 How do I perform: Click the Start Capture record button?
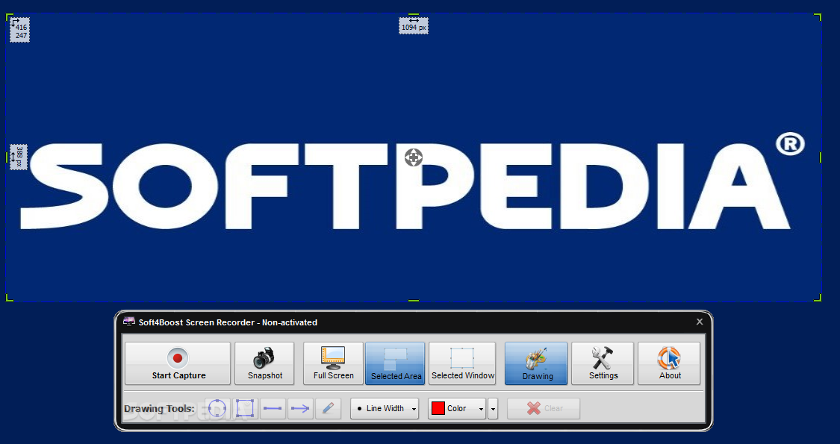[x=178, y=363]
